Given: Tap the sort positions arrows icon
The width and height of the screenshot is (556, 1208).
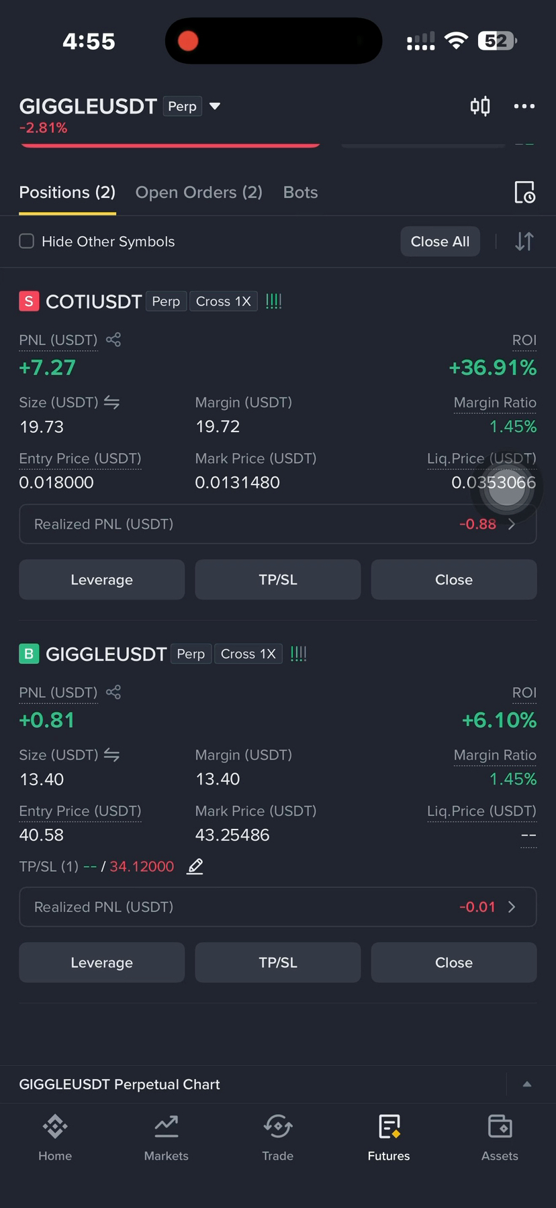Looking at the screenshot, I should click(x=524, y=242).
